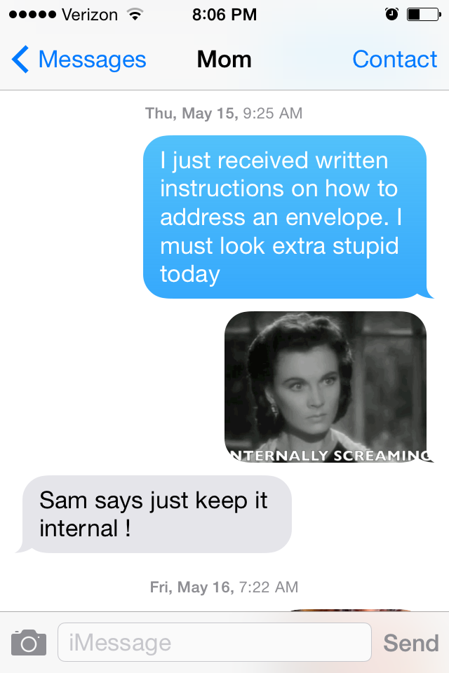Tap the Fri, May 16 timestamp
Image resolution: width=449 pixels, height=673 pixels.
[x=224, y=587]
